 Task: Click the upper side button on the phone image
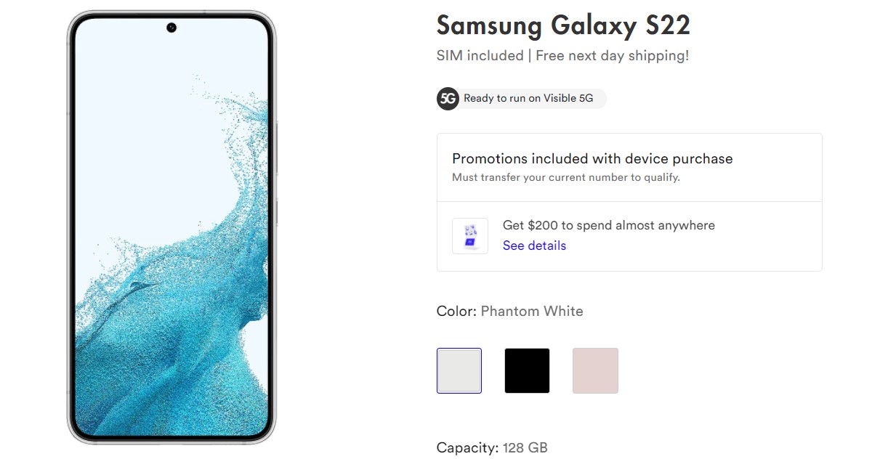277,148
